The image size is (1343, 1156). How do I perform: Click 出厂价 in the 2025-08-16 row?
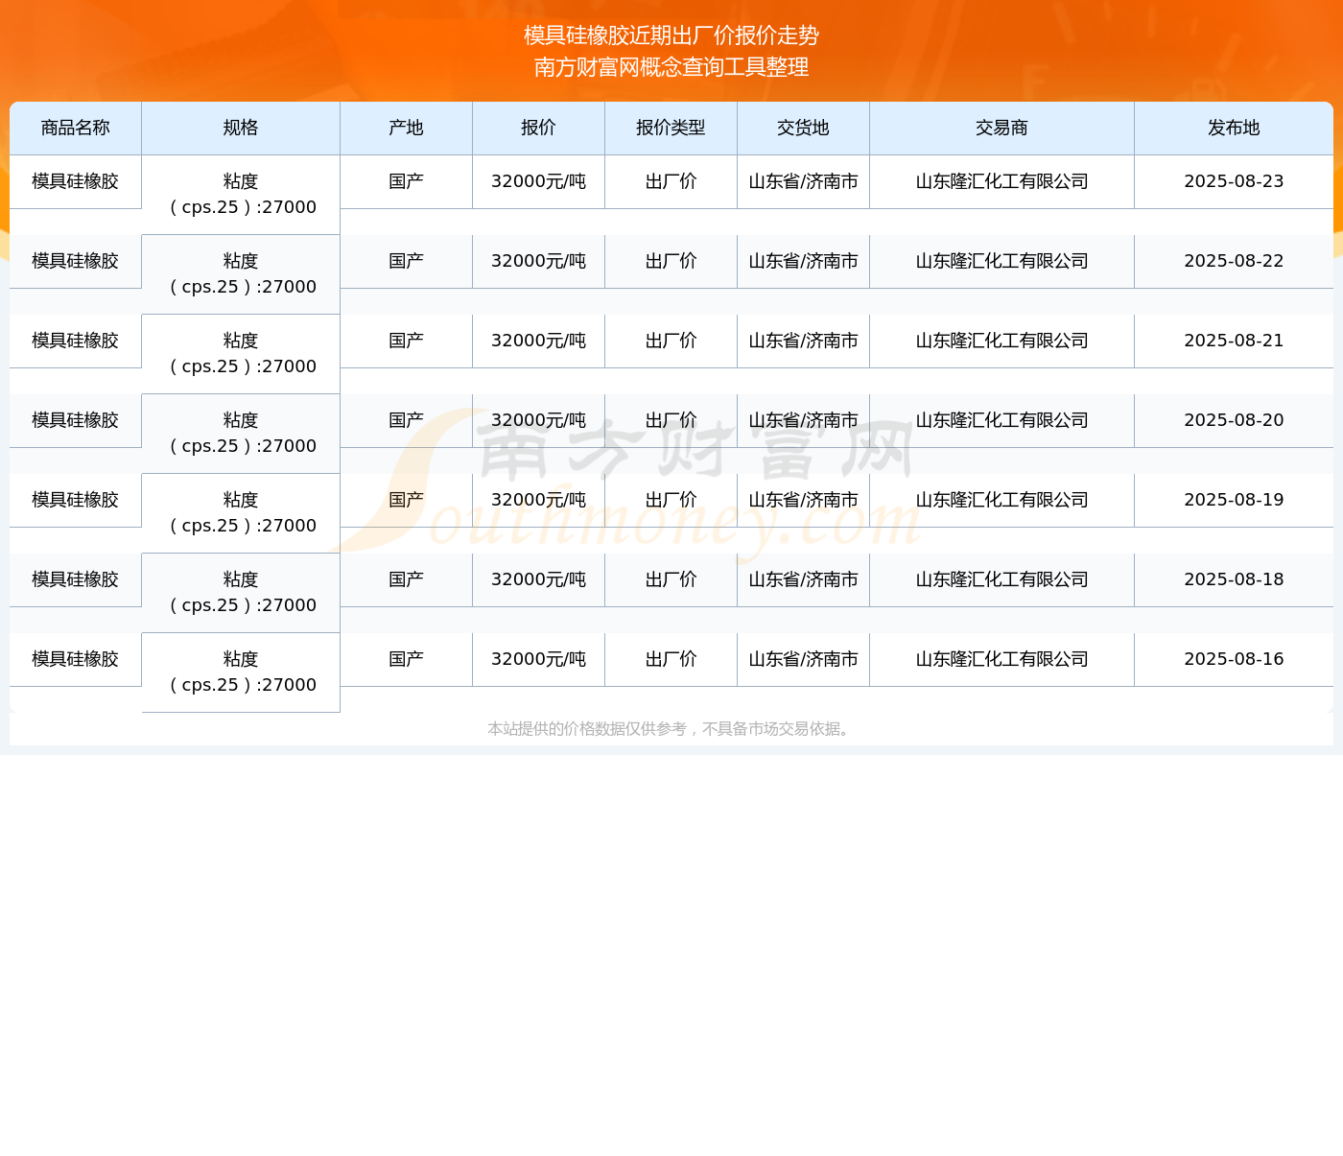pos(671,659)
